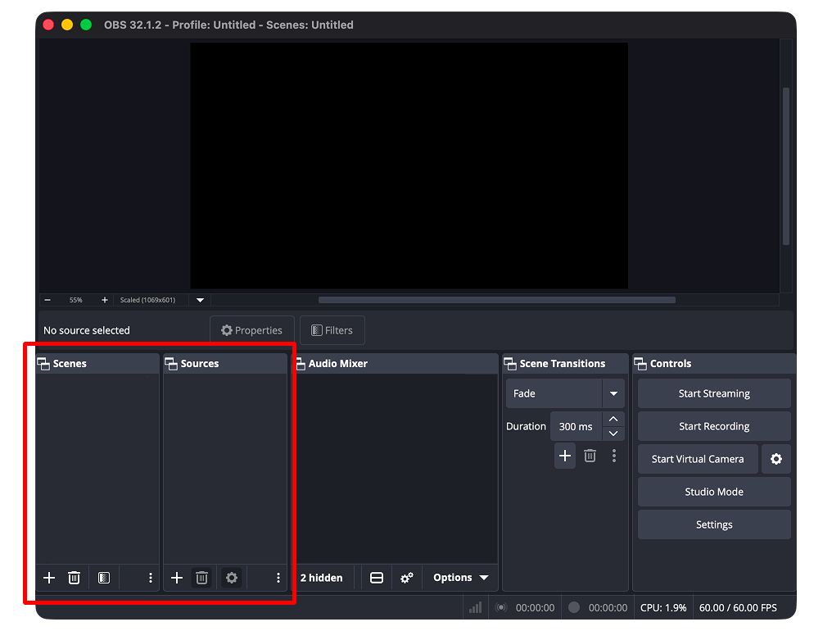The image size is (832, 631).
Task: Click the CPU: 1.9% status
Action: [663, 607]
